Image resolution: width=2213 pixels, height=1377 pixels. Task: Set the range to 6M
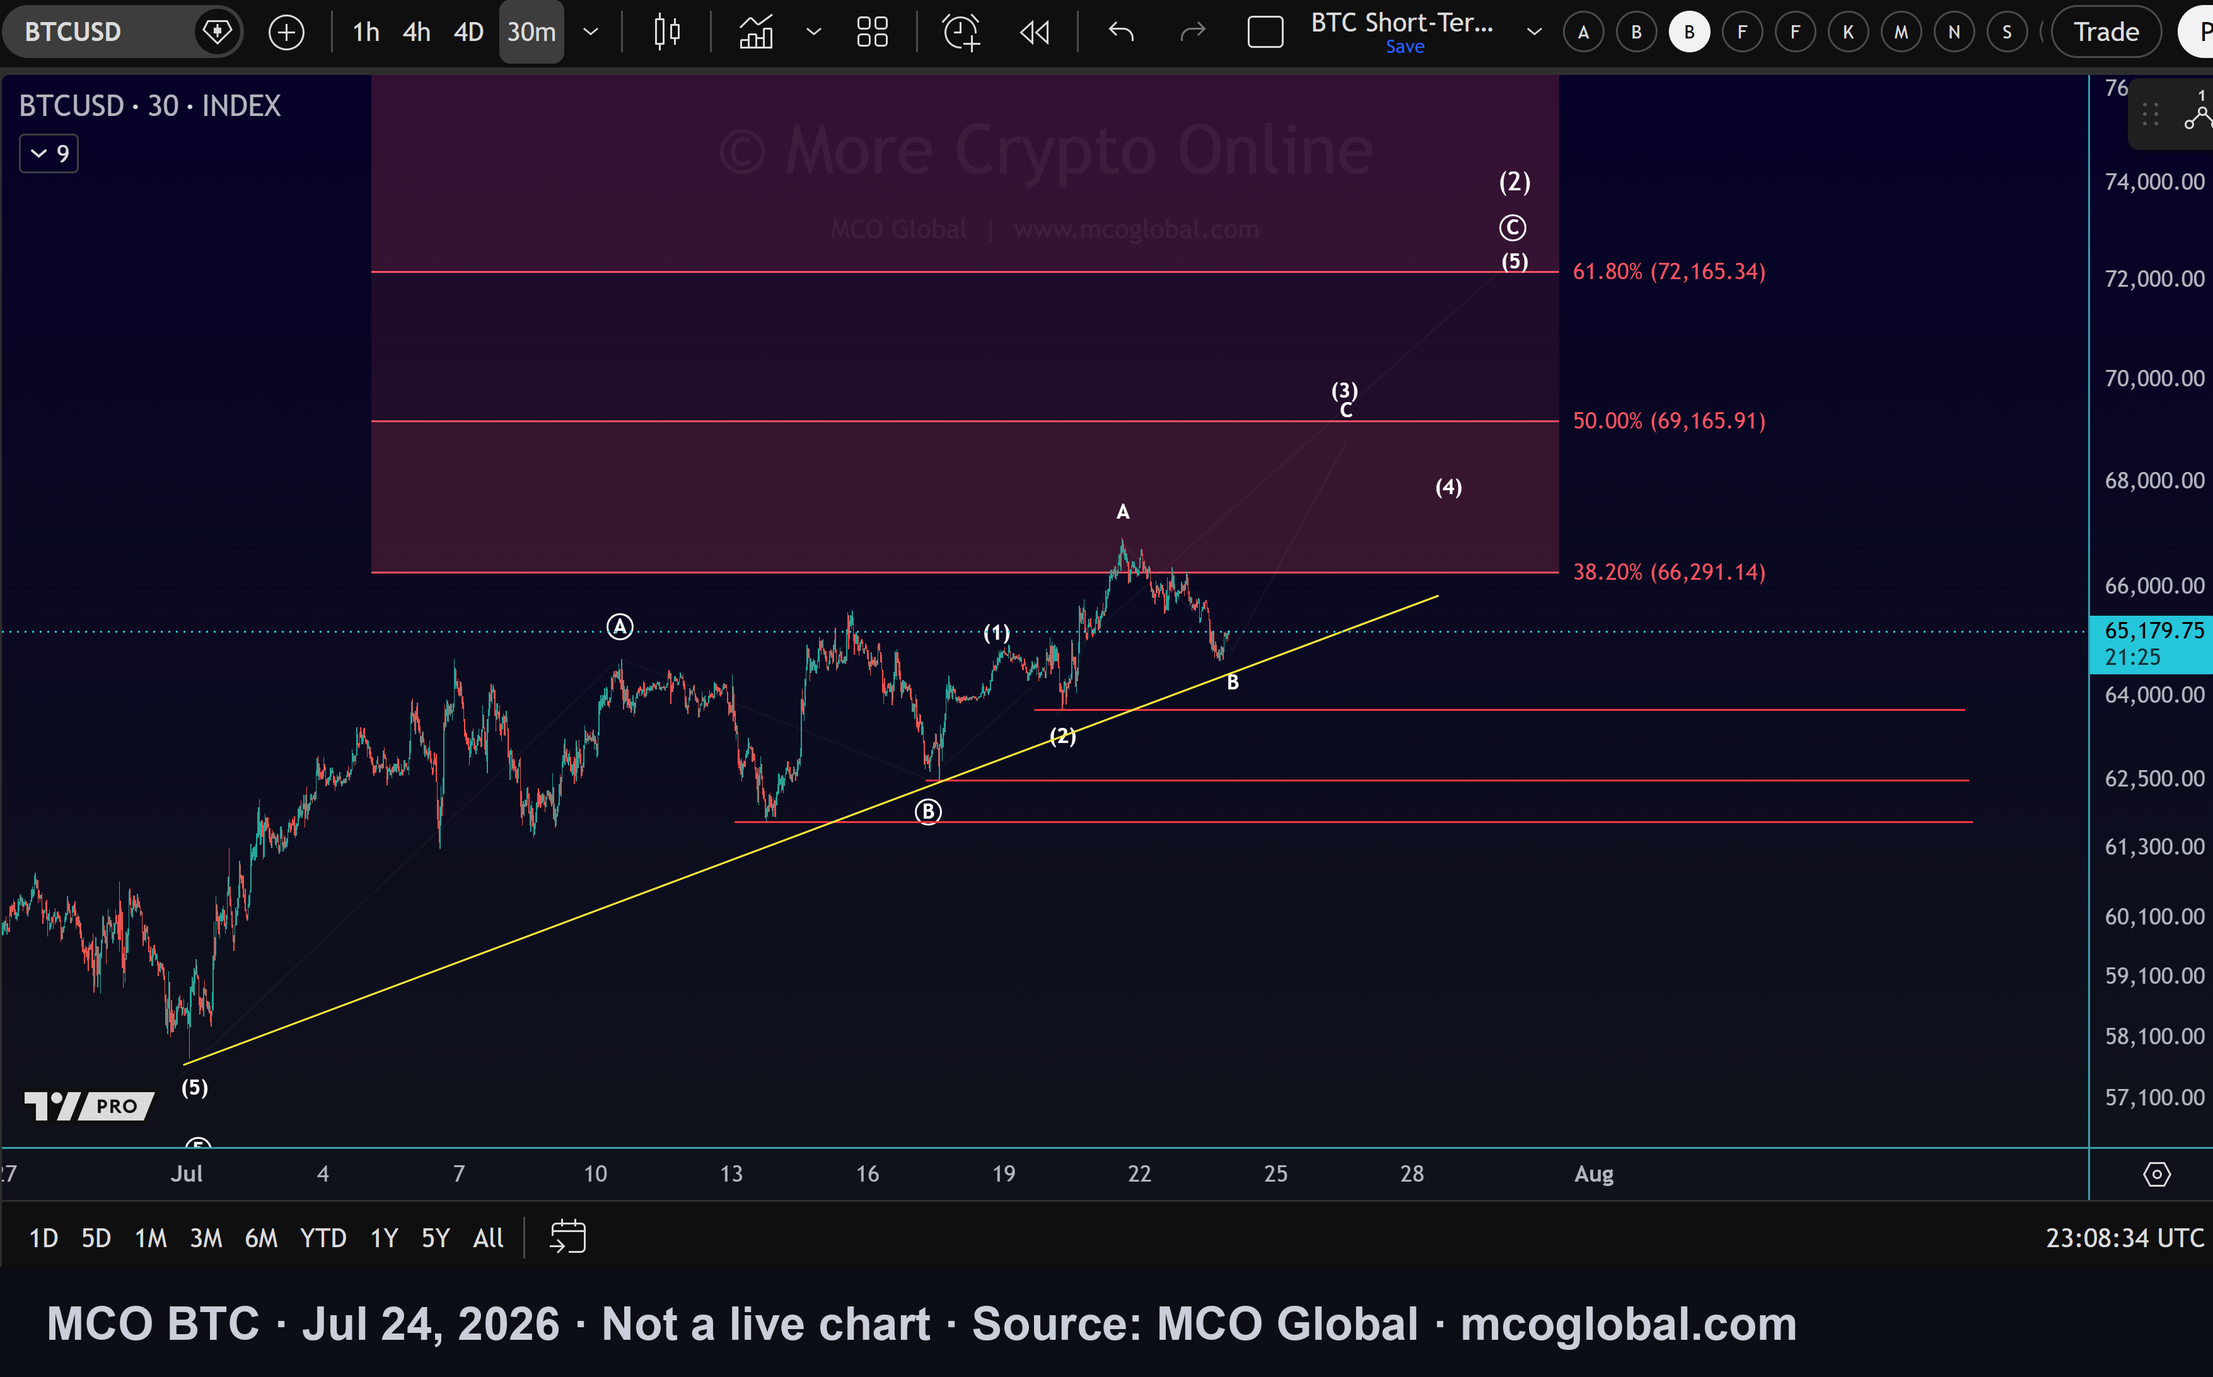(260, 1238)
